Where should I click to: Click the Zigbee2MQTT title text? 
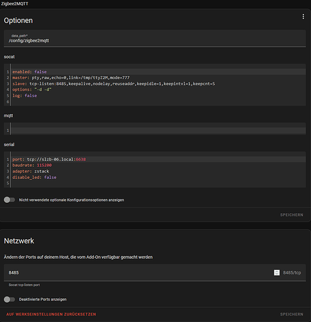tap(15, 4)
